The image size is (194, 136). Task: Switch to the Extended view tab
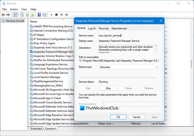[36, 129]
